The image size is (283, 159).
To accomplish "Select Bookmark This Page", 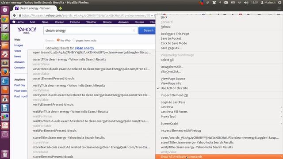I will 219,34.
